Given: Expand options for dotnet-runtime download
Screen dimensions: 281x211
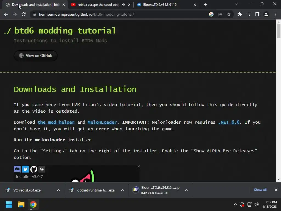Looking at the screenshot, I should click(x=122, y=190).
